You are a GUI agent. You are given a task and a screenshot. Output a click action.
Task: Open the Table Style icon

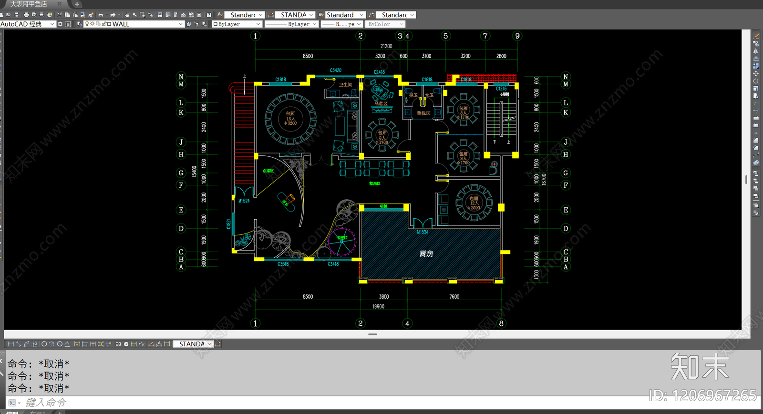[x=321, y=15]
